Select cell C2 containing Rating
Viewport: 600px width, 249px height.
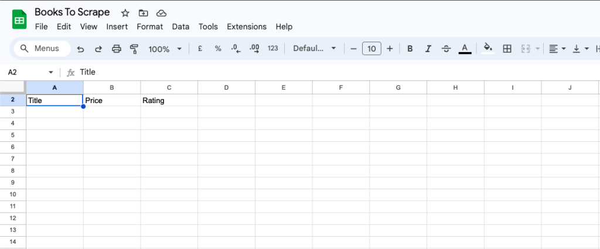(169, 100)
